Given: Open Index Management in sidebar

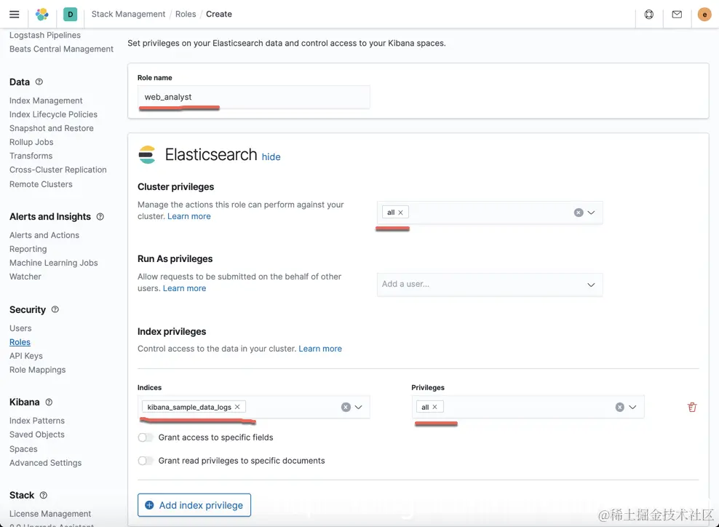Looking at the screenshot, I should click(x=46, y=100).
